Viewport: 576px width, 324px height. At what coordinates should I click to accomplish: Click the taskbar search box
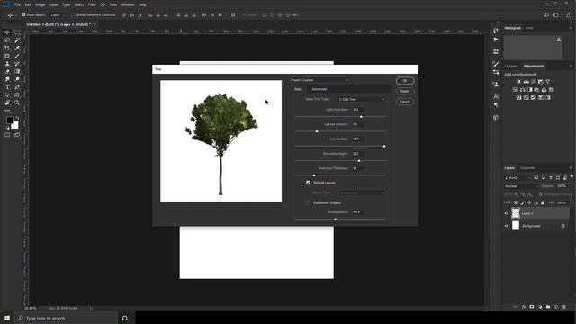click(x=66, y=318)
